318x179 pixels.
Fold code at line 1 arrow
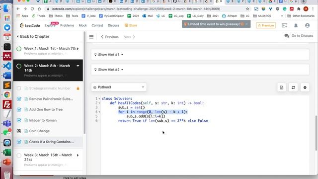(99, 98)
